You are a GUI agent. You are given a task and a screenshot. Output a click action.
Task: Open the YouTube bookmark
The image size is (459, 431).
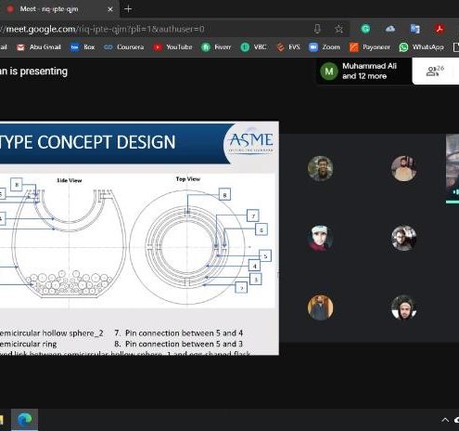tap(172, 47)
